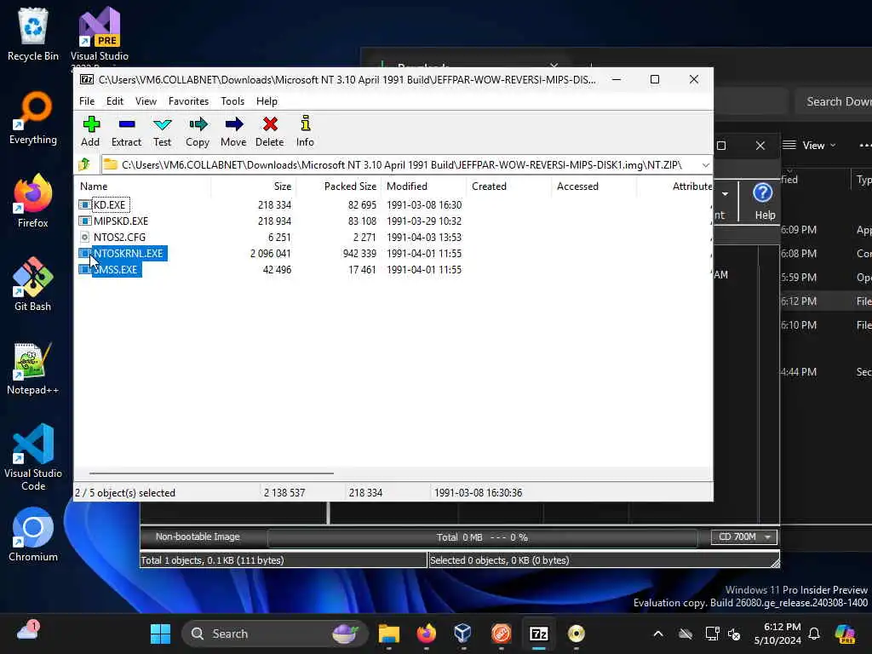Click the disc icon in the taskbar
The image size is (872, 654).
[x=577, y=634]
